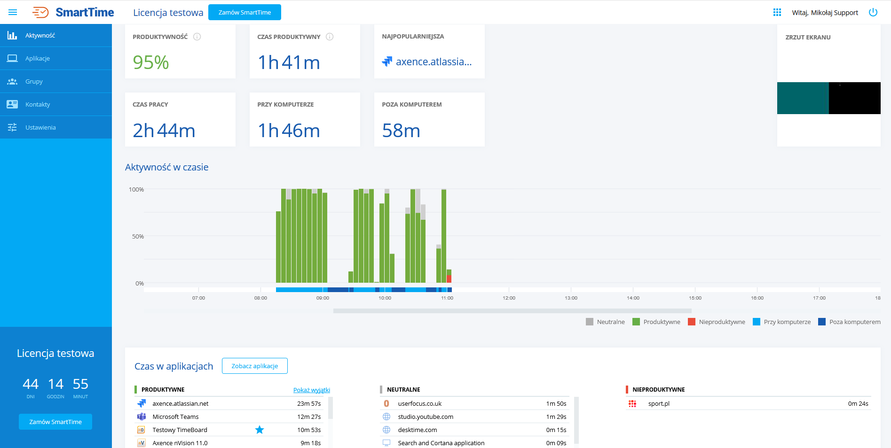This screenshot has width=891, height=448.
Task: Click the power logout icon
Action: click(873, 12)
